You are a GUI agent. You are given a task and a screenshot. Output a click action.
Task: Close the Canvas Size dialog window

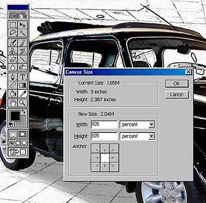[188, 72]
